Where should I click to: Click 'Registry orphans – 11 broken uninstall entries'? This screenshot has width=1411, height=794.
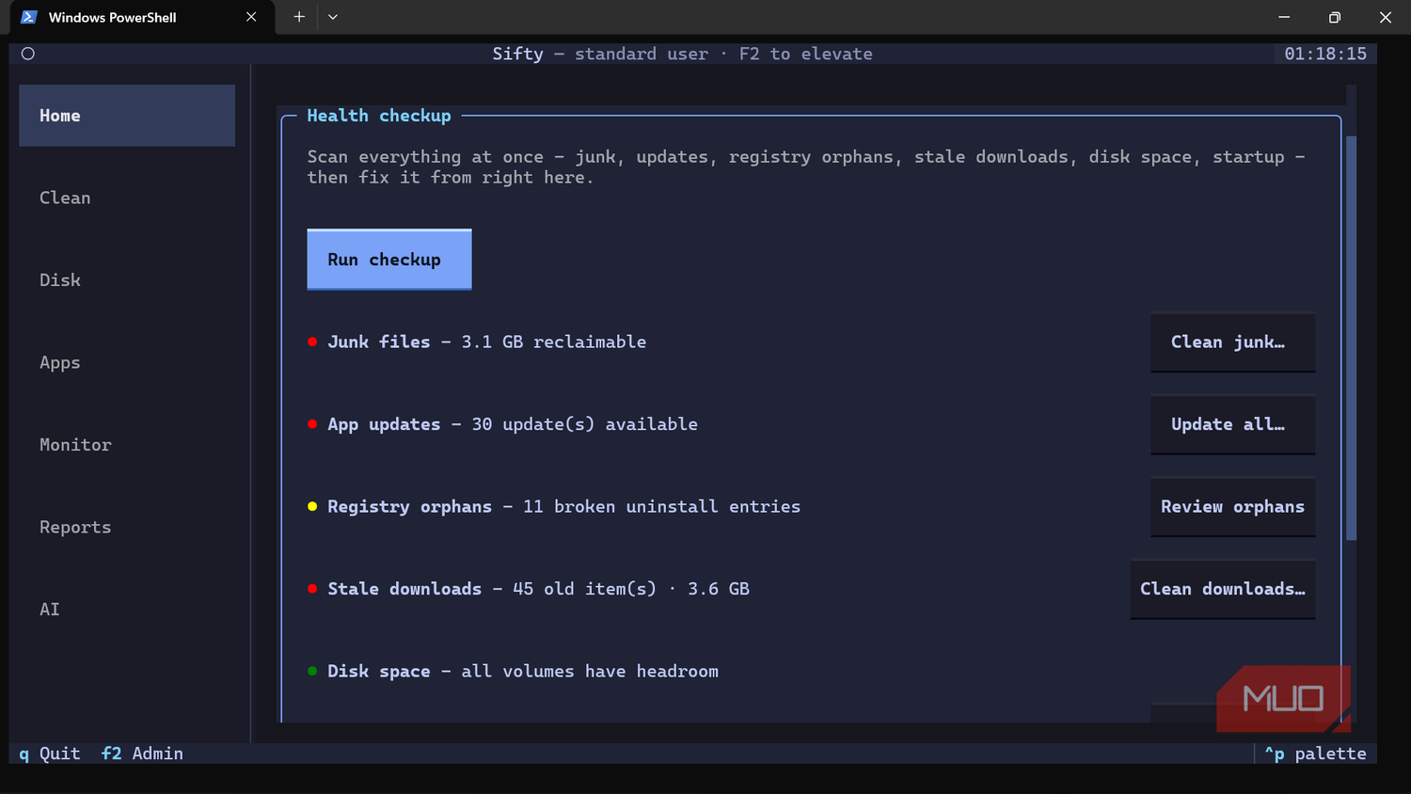click(563, 507)
